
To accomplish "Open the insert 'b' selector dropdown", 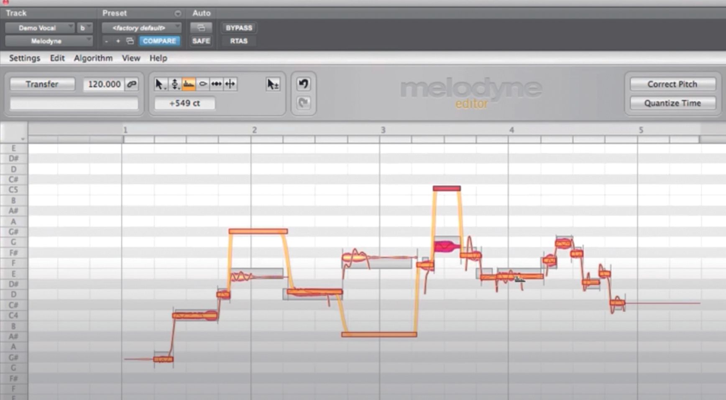I will click(84, 28).
